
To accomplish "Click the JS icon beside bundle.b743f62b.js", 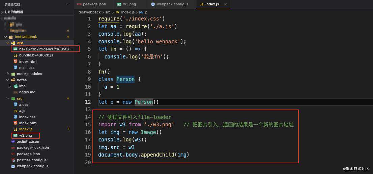I will click(16, 55).
